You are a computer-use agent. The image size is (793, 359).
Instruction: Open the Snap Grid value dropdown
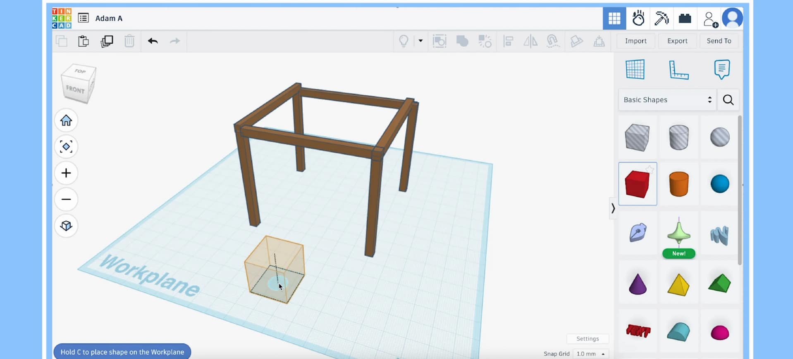pos(591,354)
